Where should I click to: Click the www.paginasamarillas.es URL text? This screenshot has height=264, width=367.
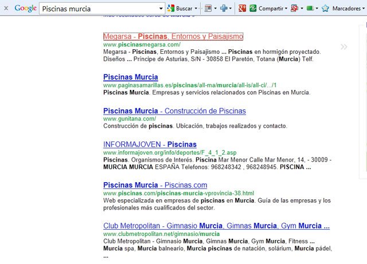pyautogui.click(x=190, y=85)
